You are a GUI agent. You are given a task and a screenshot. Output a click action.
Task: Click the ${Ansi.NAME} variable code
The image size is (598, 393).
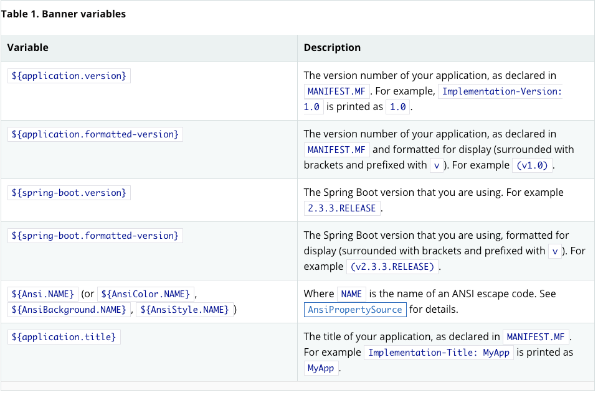(43, 294)
